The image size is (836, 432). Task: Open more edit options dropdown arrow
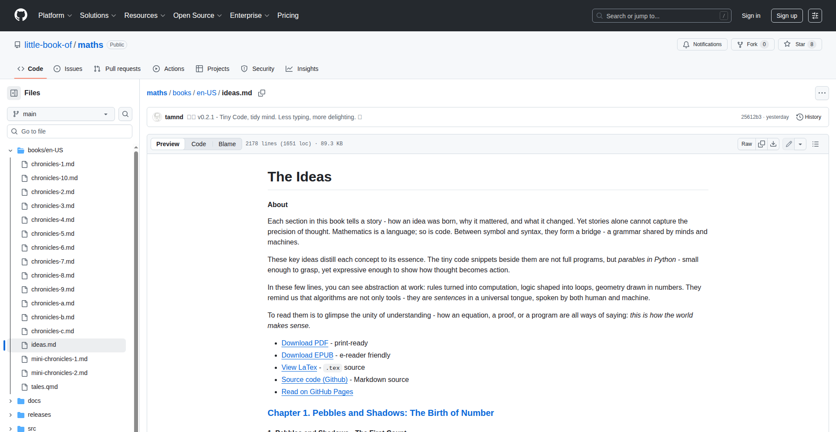pos(800,144)
